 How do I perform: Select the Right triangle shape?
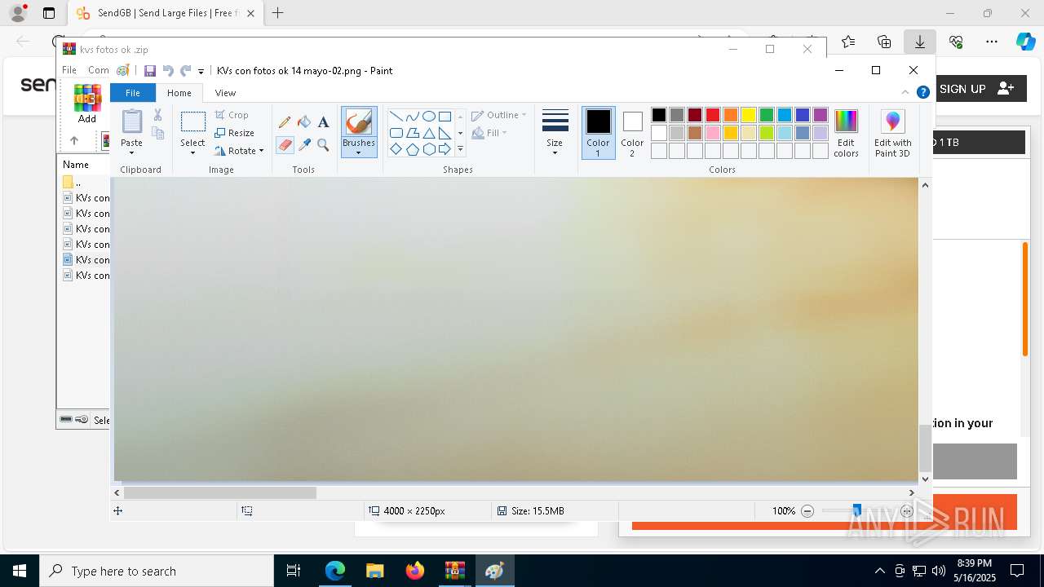point(445,133)
